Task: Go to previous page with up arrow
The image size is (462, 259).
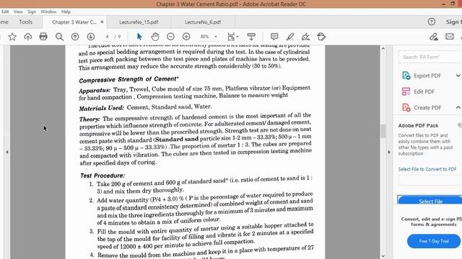Action: (75, 37)
